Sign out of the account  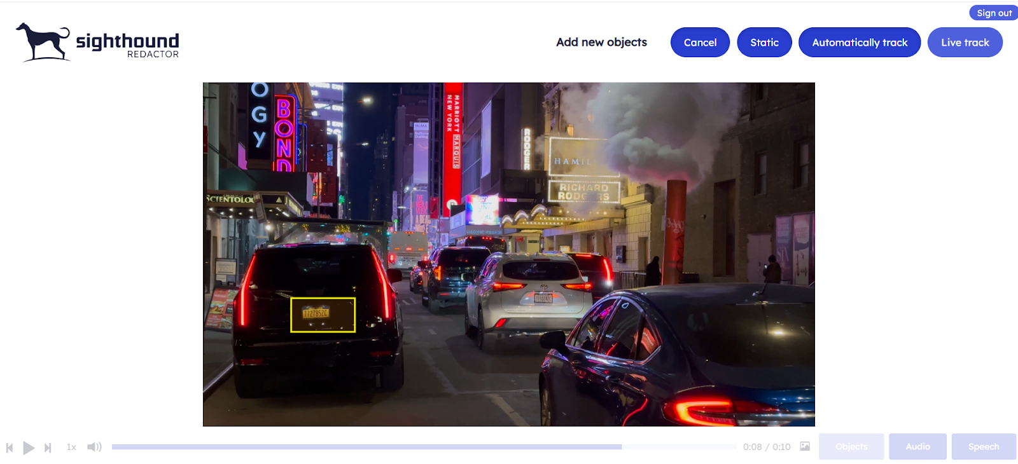coord(994,13)
